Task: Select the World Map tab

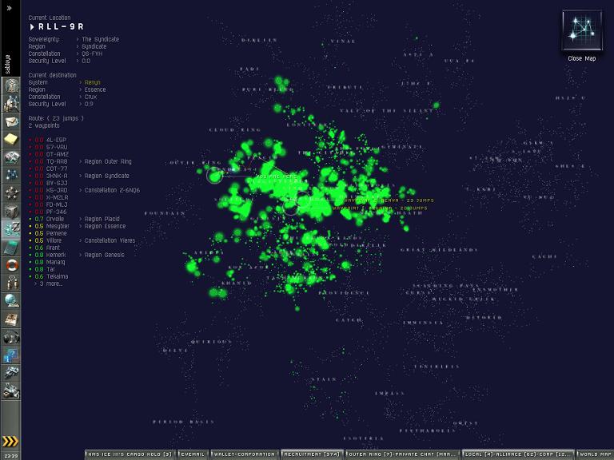Action: tap(595, 454)
